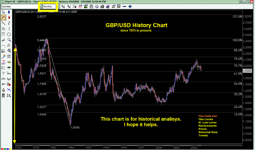The image size is (255, 150).
Task: Click the bell alert tool
Action: (x=3, y=90)
